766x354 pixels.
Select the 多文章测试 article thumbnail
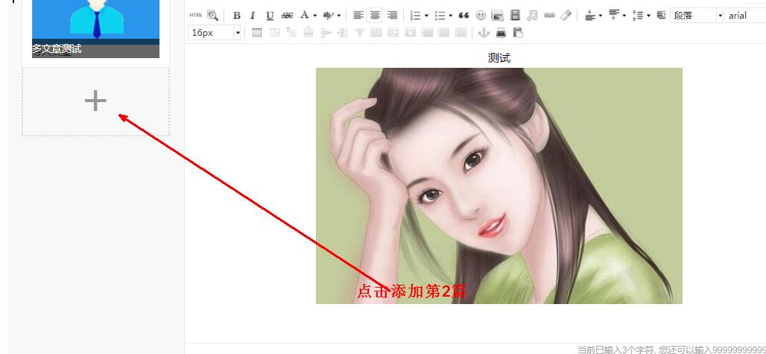click(95, 28)
